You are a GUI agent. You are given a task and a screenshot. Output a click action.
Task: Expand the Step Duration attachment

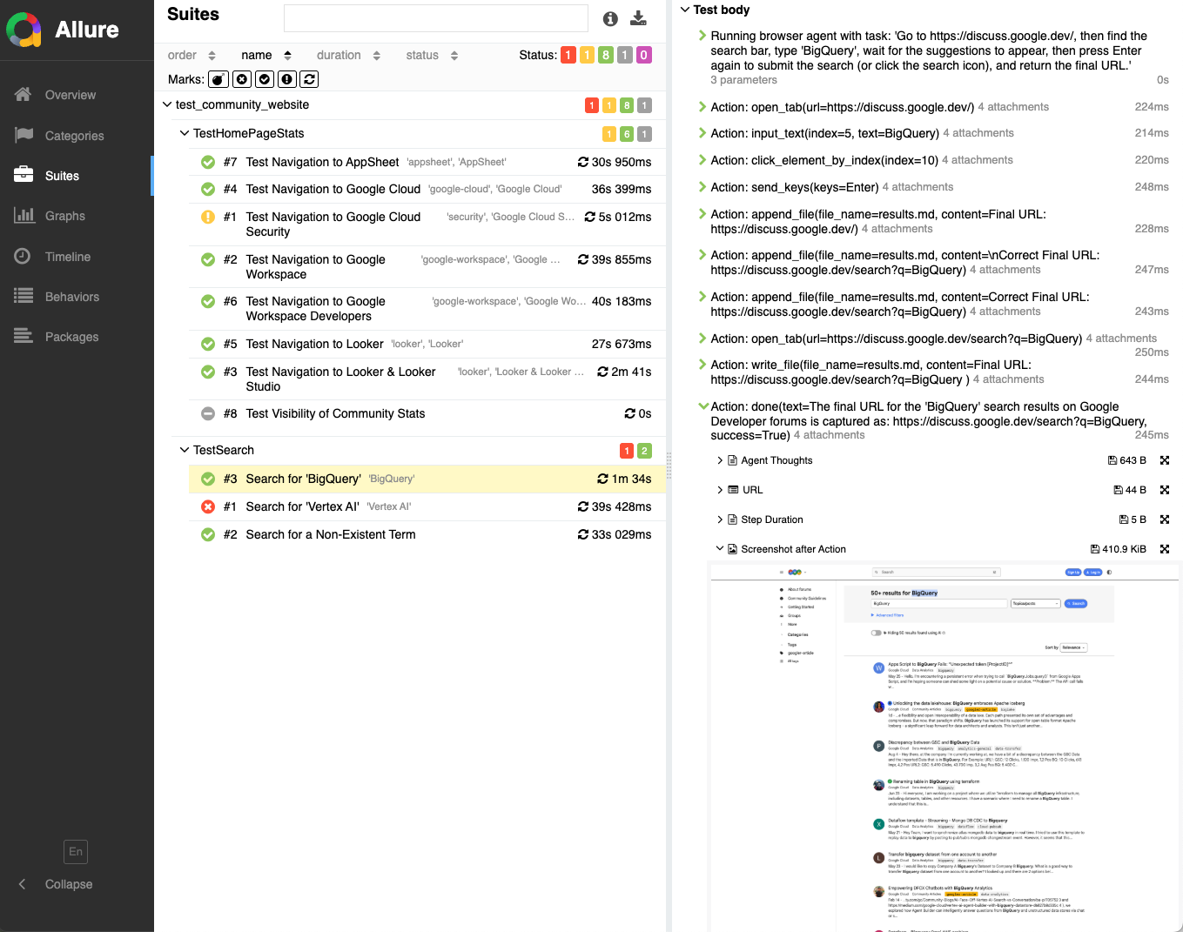(x=720, y=520)
